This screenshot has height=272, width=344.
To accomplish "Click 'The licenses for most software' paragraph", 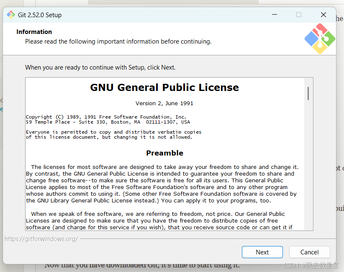I will click(162, 184).
